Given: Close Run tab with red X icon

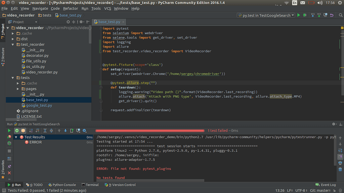Looking at the screenshot, I should click(x=9, y=173).
